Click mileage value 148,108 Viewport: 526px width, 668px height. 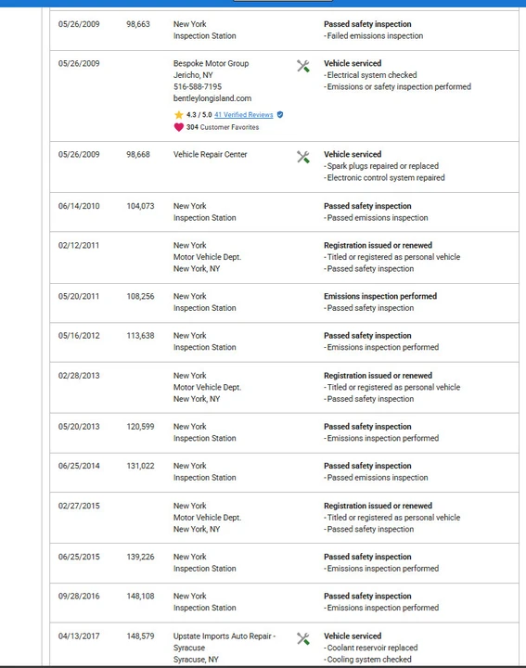(140, 597)
